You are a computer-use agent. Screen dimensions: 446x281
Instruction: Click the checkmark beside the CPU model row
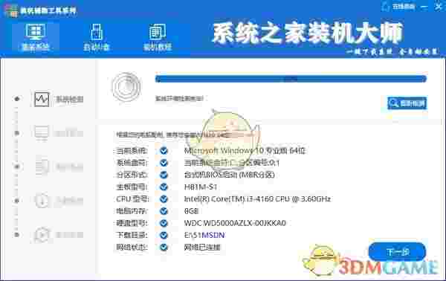click(164, 198)
